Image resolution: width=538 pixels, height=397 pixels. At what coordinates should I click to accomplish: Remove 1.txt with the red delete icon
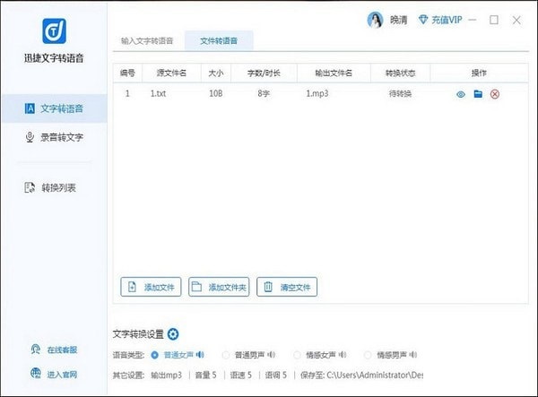[x=495, y=94]
